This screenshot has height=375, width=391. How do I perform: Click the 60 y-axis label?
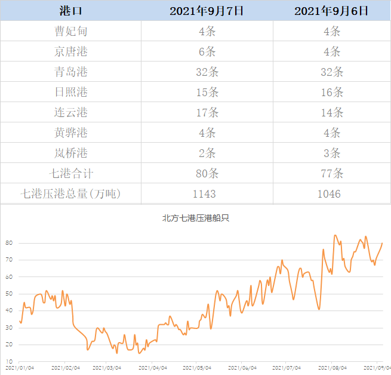9,276
